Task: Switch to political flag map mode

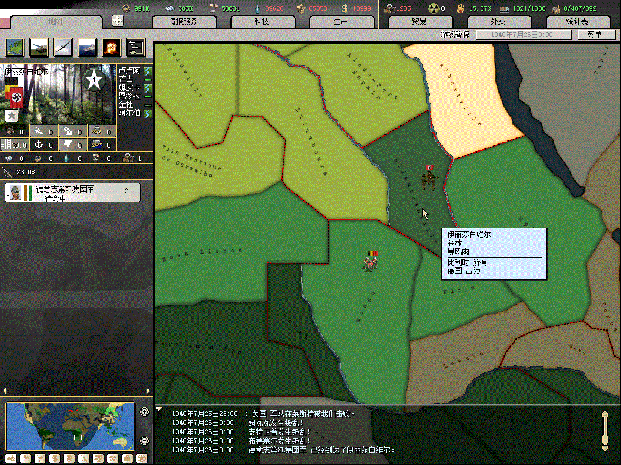Action: 25,459
